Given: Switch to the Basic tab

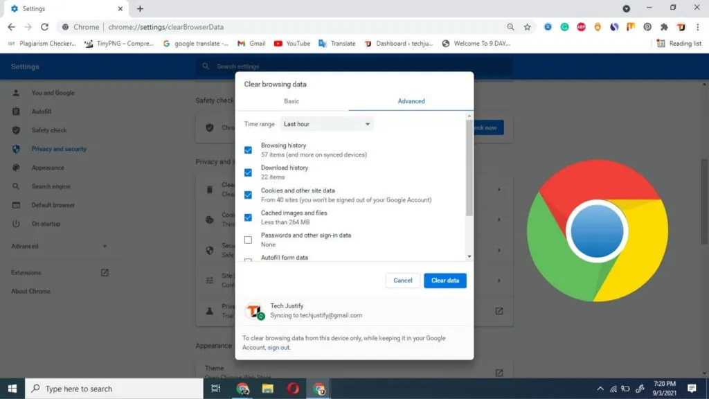Looking at the screenshot, I should click(x=291, y=101).
